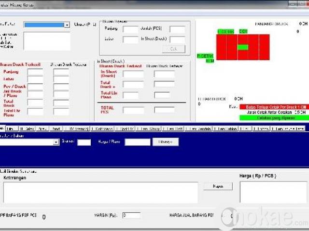Click the red Batas Terluar Cetak legend bar
This screenshot has width=309, height=231.
[x=273, y=106]
